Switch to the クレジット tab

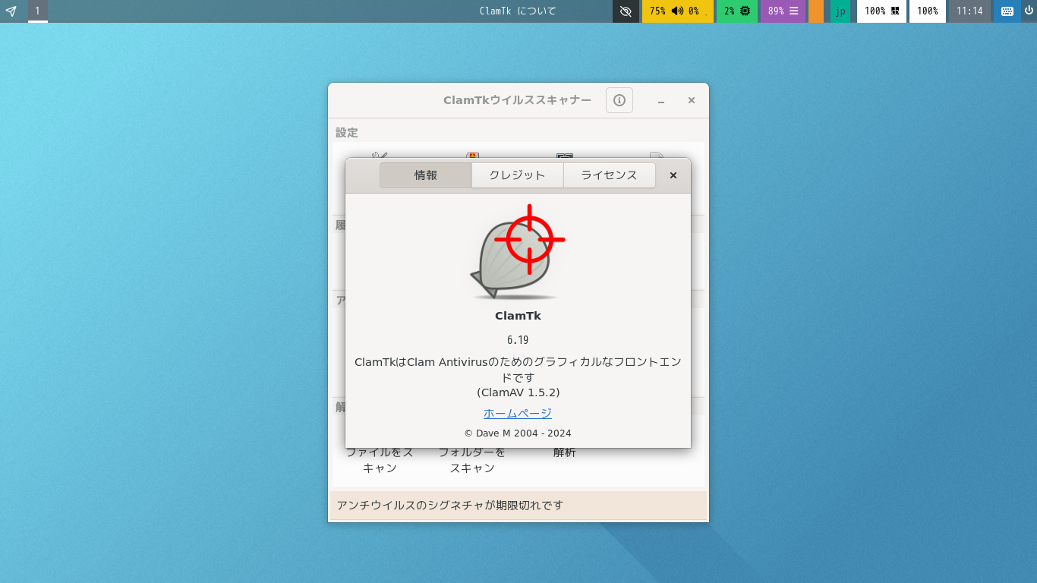pyautogui.click(x=518, y=175)
